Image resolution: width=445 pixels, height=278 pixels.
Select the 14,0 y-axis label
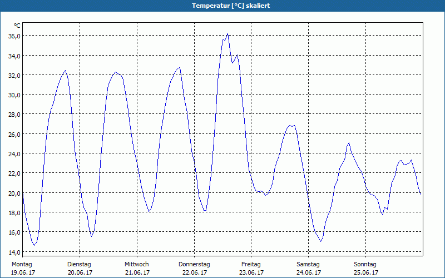click(14, 252)
